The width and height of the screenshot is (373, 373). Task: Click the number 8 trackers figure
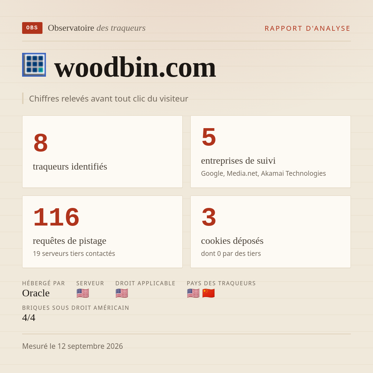pos(41,143)
